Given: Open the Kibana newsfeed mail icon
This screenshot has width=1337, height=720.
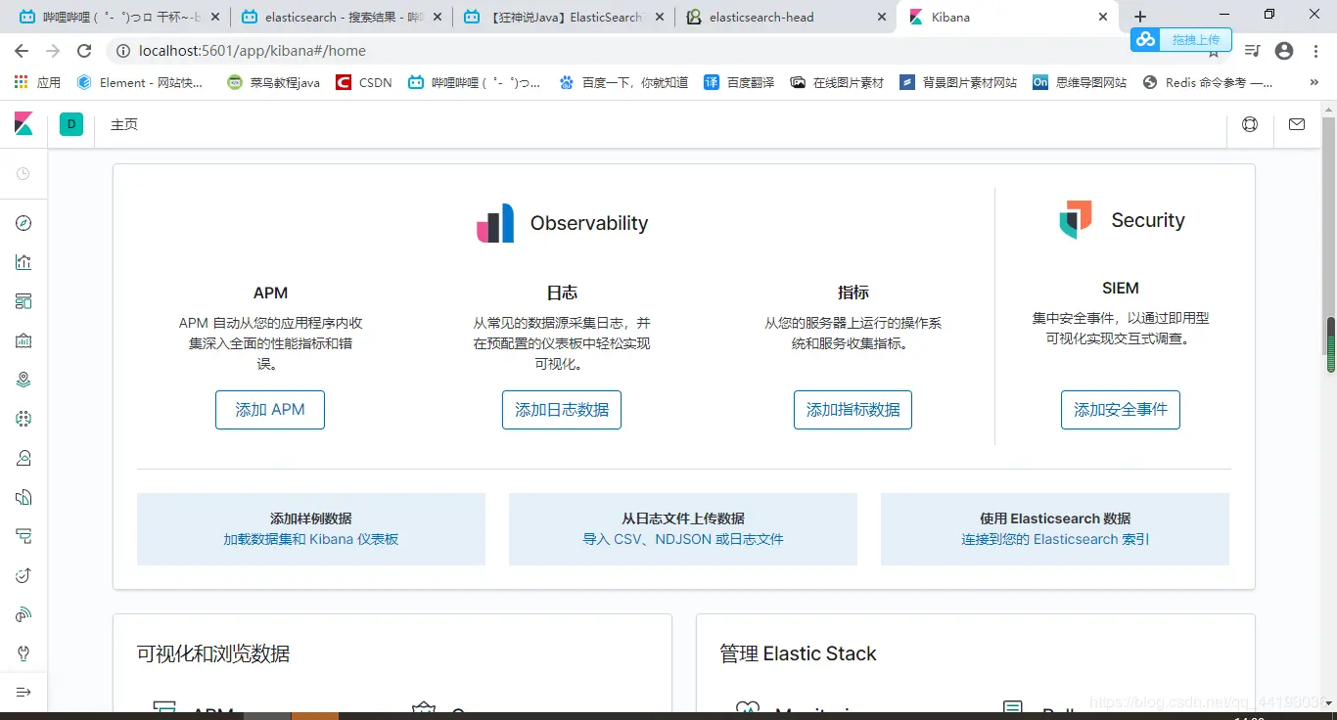Looking at the screenshot, I should tap(1297, 124).
